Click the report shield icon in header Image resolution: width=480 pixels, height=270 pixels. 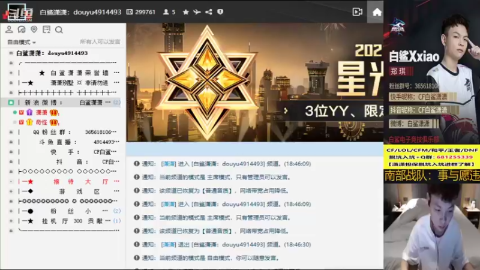coord(220,12)
